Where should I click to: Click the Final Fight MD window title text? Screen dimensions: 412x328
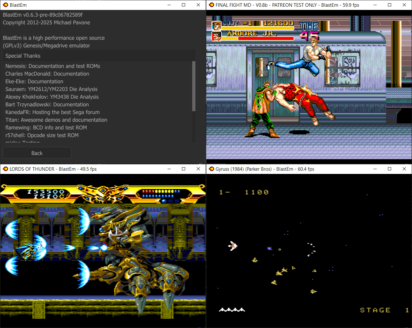point(287,5)
